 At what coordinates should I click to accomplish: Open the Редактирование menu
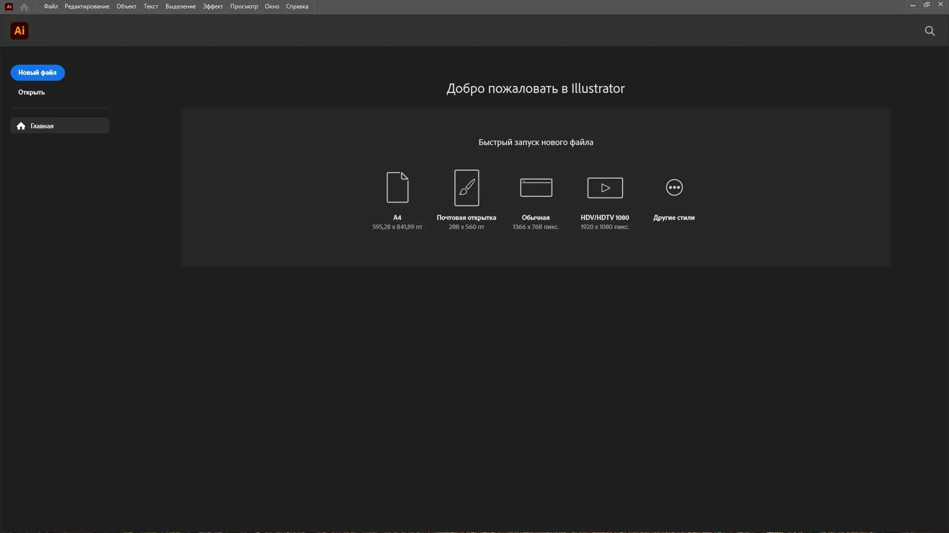(x=86, y=6)
